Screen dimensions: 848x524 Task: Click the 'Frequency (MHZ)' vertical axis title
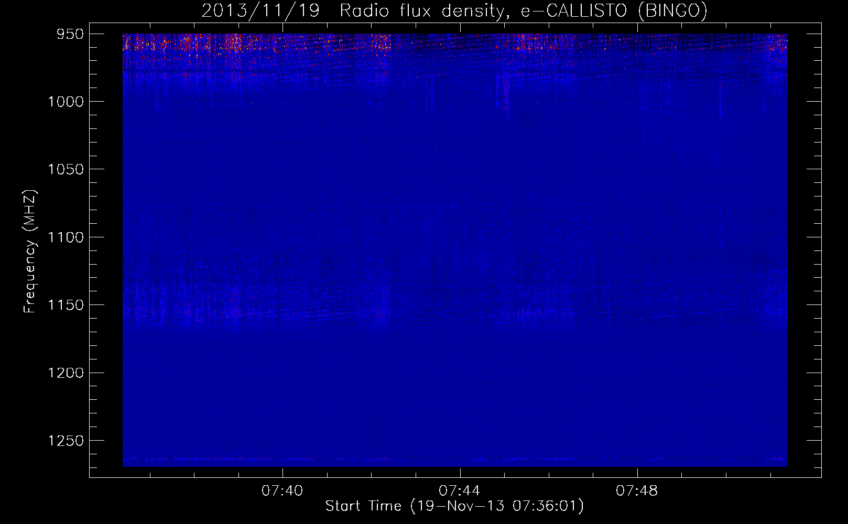[30, 252]
